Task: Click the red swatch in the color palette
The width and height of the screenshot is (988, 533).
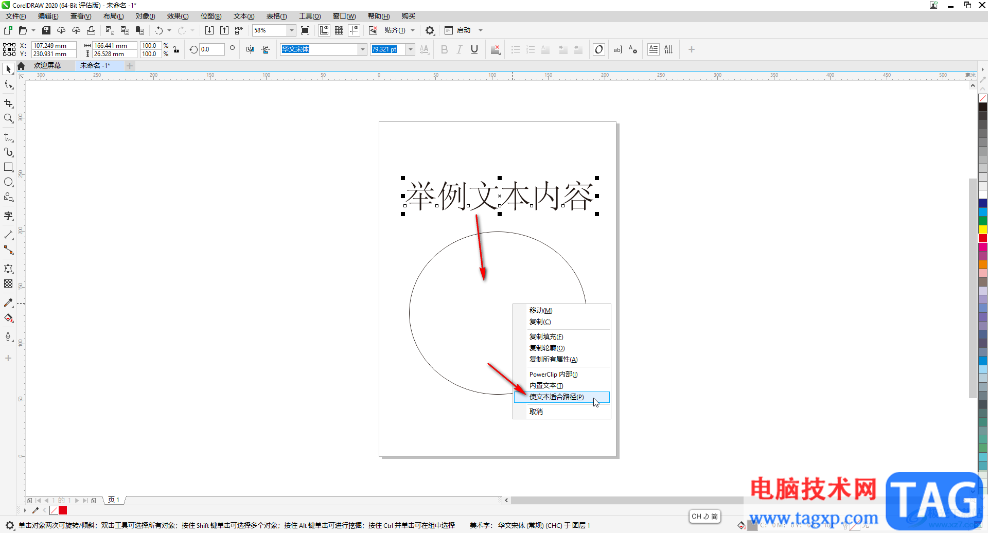Action: [x=982, y=238]
